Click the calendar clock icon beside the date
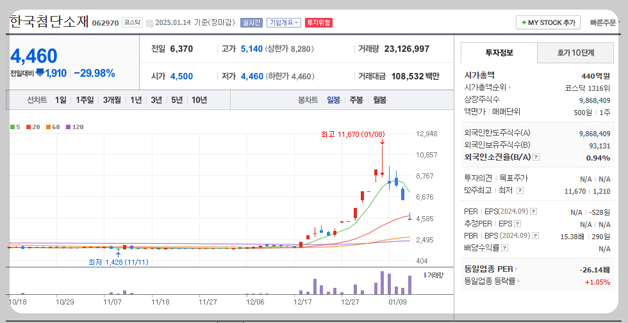628x323 pixels. coord(149,23)
